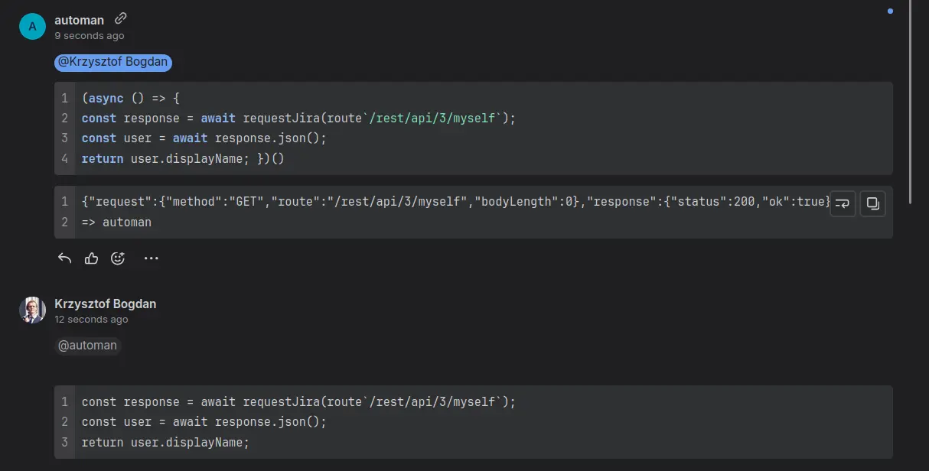929x471 pixels.
Task: Select the Krzysztof Bogdan author name
Action: [105, 304]
